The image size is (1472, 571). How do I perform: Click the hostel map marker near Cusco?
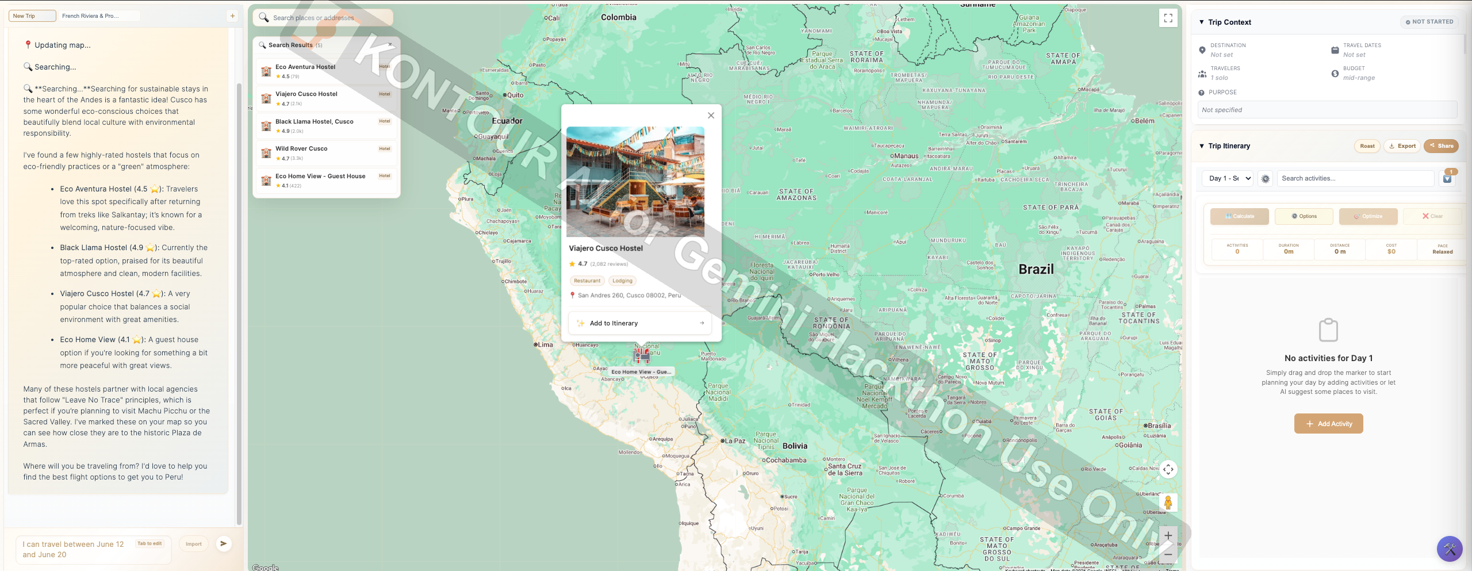coord(641,355)
